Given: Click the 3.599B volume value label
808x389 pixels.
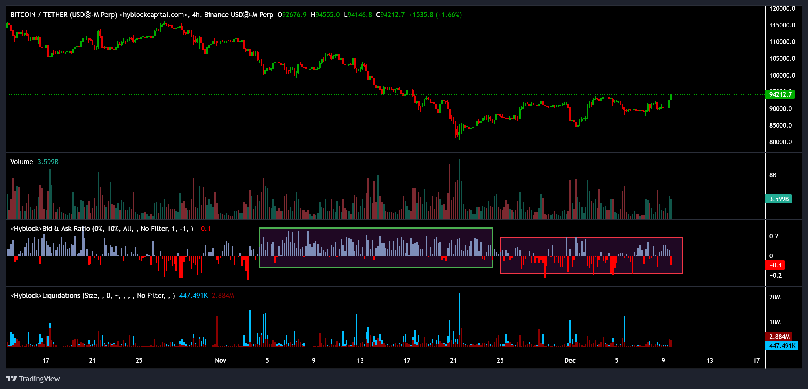Looking at the screenshot, I should [x=779, y=199].
